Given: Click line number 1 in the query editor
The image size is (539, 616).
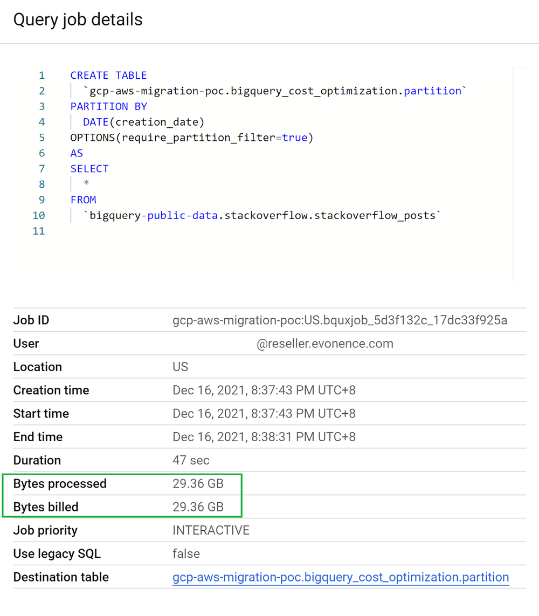Looking at the screenshot, I should [x=42, y=75].
